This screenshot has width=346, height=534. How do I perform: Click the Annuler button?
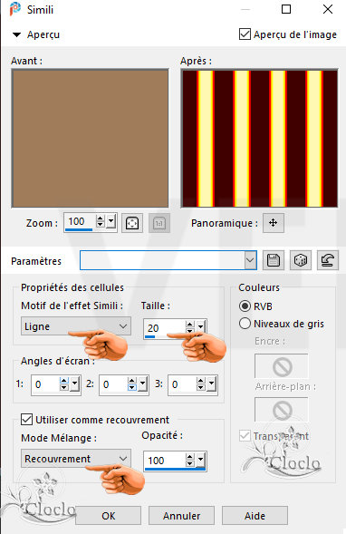tap(182, 516)
